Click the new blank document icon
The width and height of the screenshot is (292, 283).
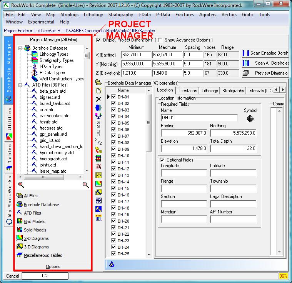(98, 91)
